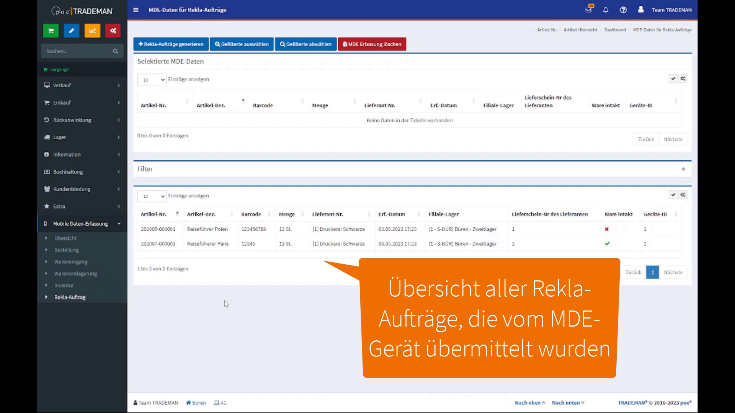Sort lower table by Artikel-Nr.

(160, 214)
